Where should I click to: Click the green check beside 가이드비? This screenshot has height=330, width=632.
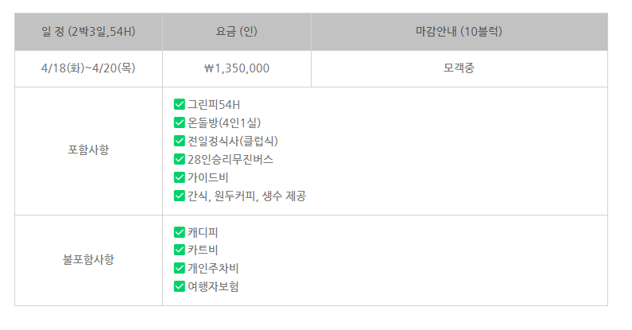tap(180, 177)
